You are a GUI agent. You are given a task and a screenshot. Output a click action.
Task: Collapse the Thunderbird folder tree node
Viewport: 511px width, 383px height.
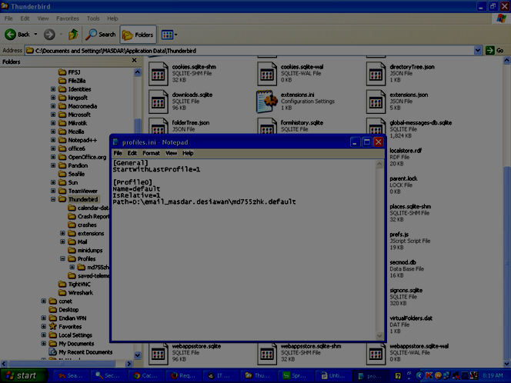click(x=53, y=199)
